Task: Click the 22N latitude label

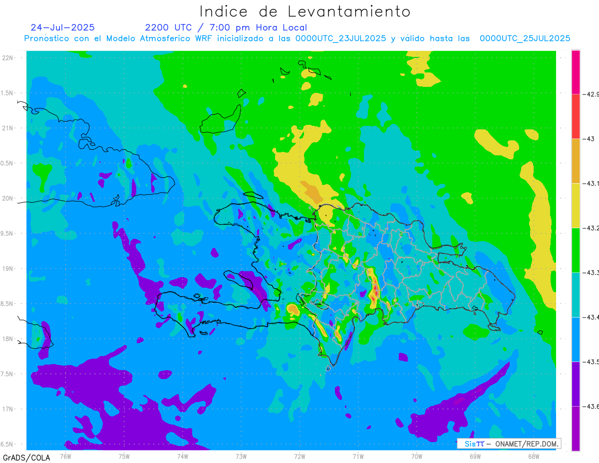Action: tap(8, 57)
